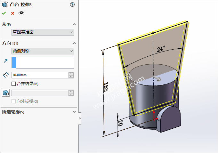Click the D1 depth icon
This screenshot has height=153, width=218.
coord(5,75)
